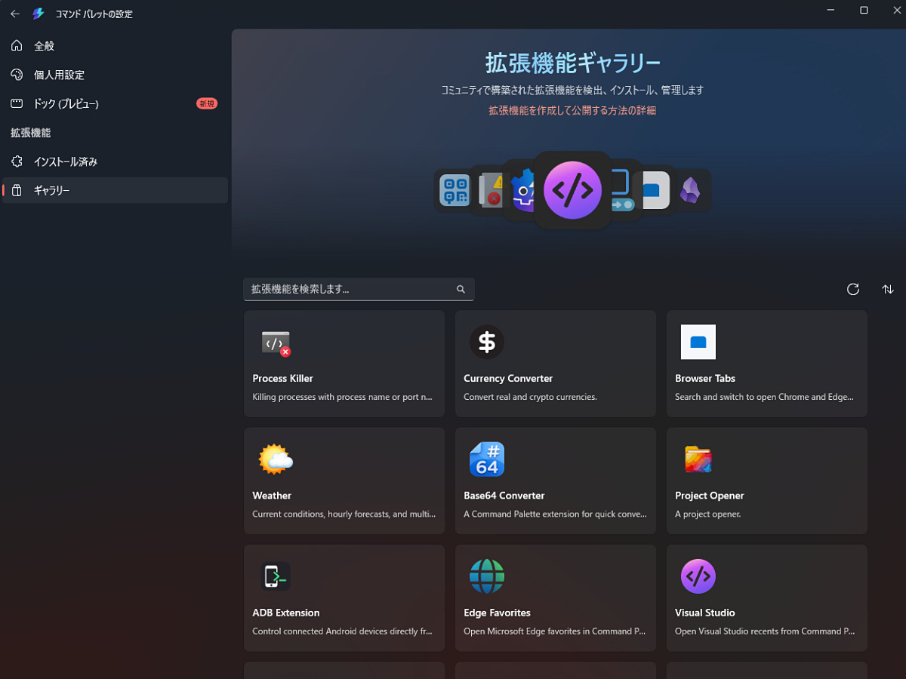
Task: Click 'Open Microsoft Edge favorites' description
Action: click(555, 631)
